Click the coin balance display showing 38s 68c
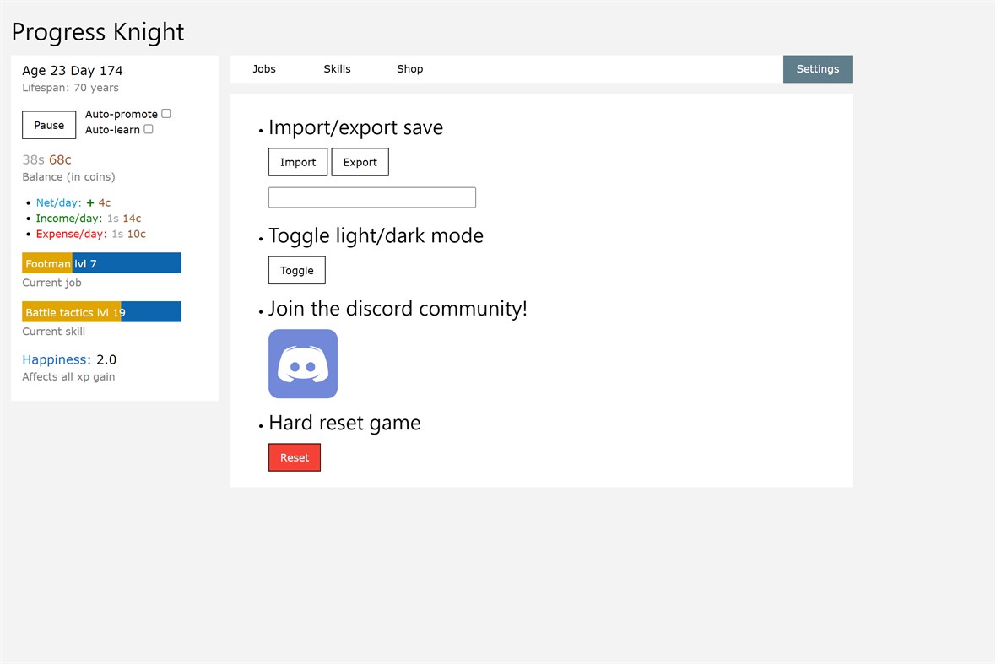This screenshot has width=996, height=664. coord(46,159)
